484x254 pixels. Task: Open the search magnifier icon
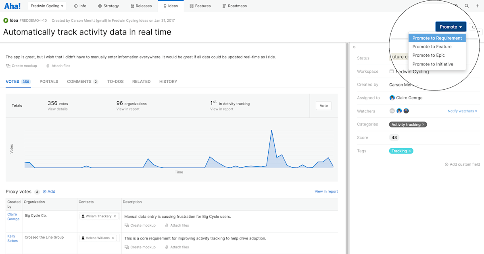pyautogui.click(x=467, y=6)
